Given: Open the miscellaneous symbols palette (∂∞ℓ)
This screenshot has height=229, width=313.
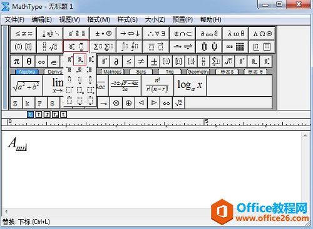Looking at the screenshot, I should tap(209, 33).
